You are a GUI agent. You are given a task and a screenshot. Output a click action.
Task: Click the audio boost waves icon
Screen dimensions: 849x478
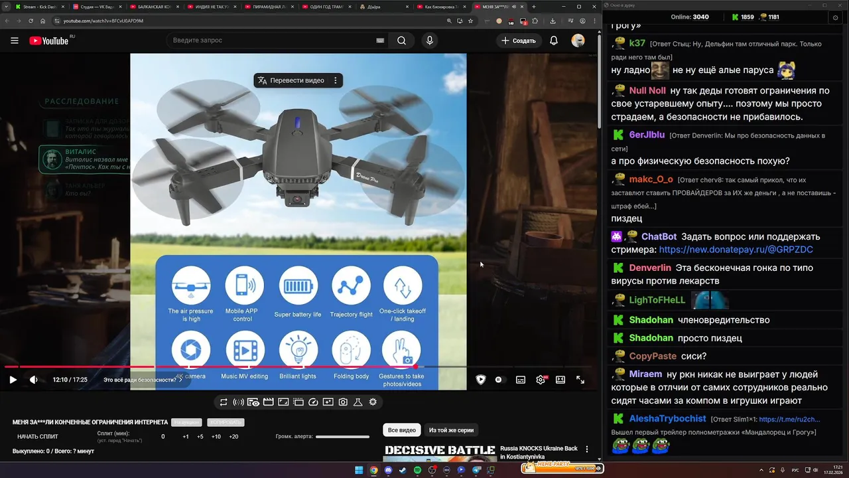pos(238,402)
